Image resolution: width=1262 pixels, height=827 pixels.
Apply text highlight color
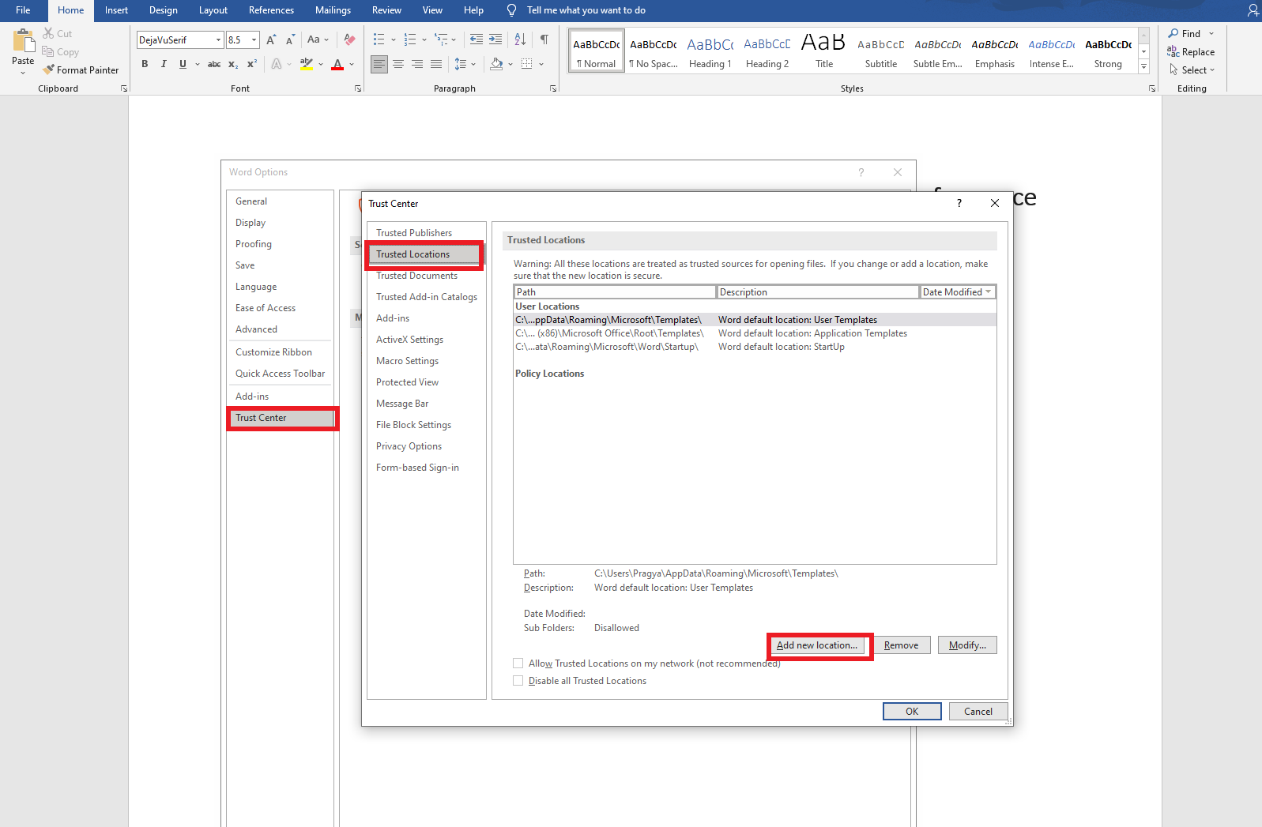[307, 64]
